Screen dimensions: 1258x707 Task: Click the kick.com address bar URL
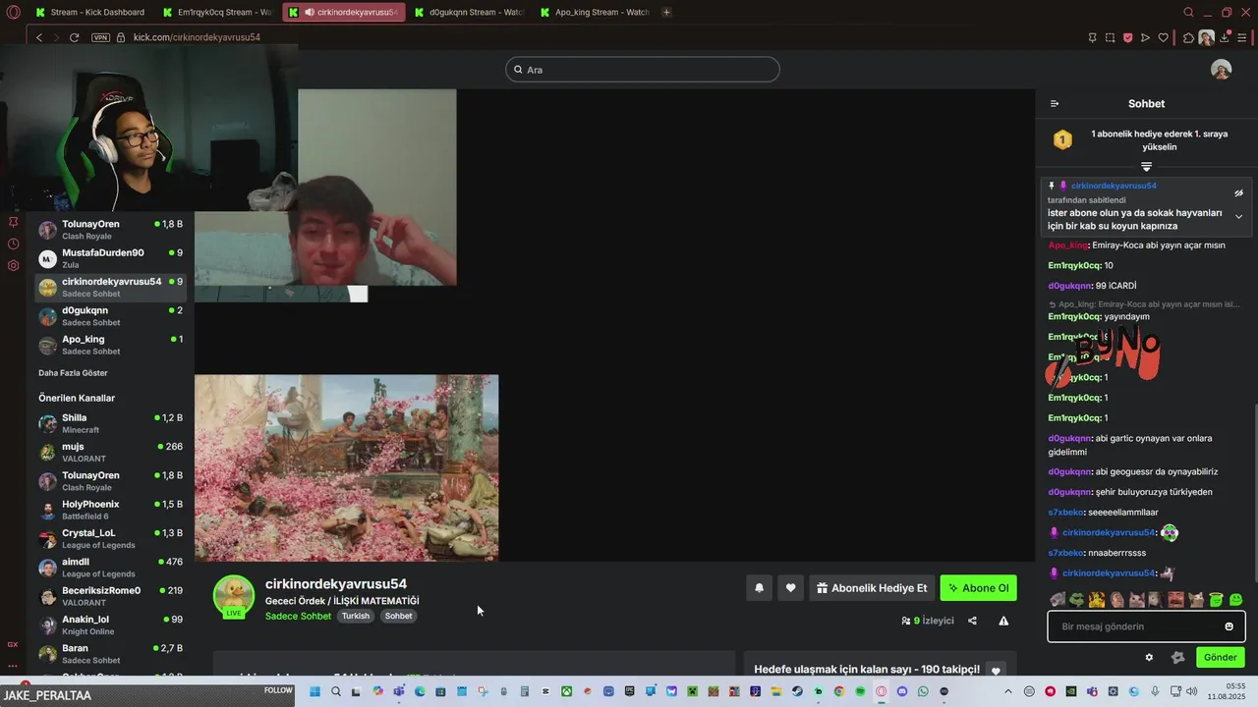point(197,37)
